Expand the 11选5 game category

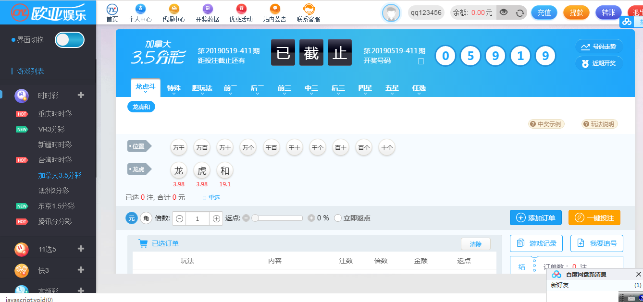pyautogui.click(x=81, y=249)
